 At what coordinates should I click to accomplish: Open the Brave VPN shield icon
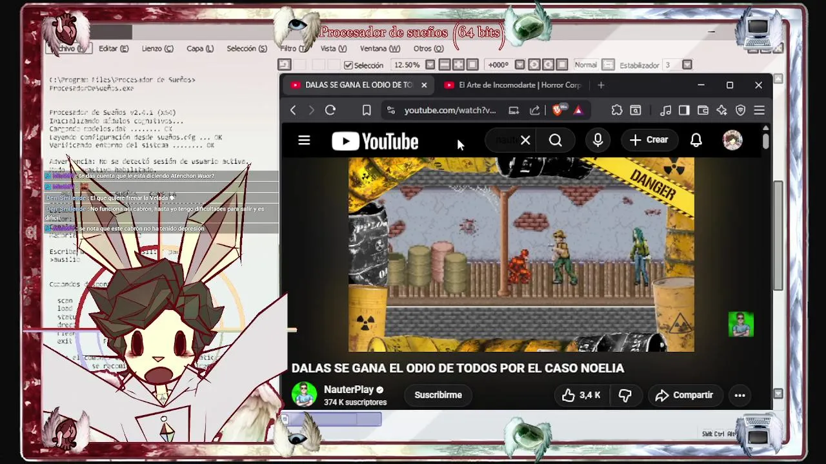(x=740, y=110)
